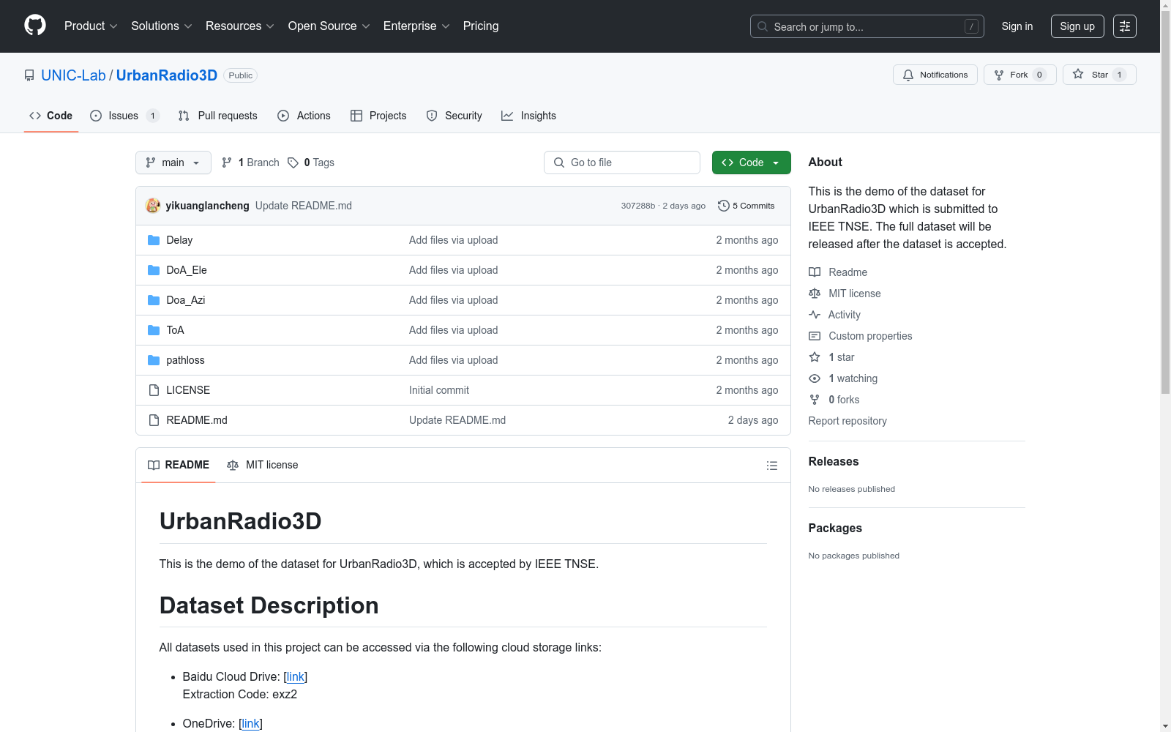Screen dimensions: 1171x732
Task: Expand the Open Source menu
Action: pyautogui.click(x=329, y=26)
